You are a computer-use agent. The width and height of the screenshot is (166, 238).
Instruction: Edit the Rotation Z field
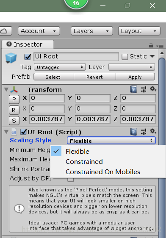coord(138,109)
